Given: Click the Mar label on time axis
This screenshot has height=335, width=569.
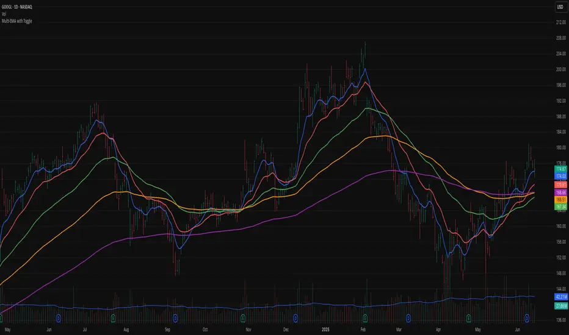Looking at the screenshot, I should pyautogui.click(x=399, y=330).
